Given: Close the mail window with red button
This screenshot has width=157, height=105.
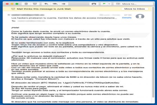Looking at the screenshot, I should point(7,4).
